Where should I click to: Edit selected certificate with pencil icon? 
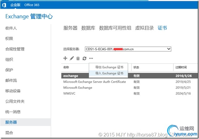pyautogui.click(x=72, y=59)
